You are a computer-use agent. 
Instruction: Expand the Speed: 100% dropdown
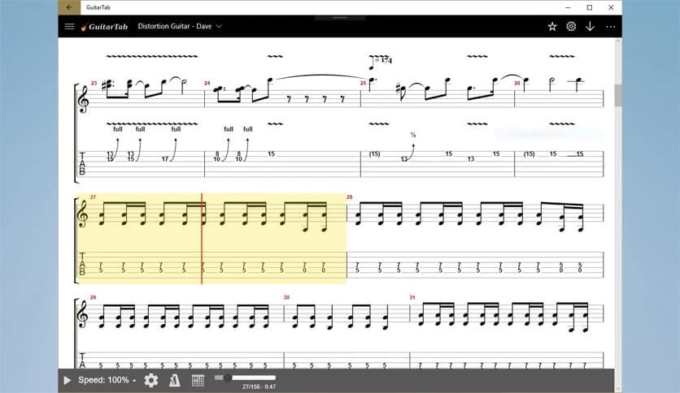107,380
